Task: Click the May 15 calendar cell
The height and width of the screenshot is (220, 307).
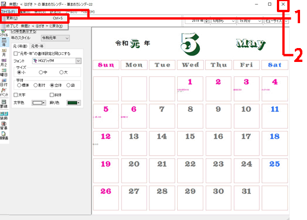Action: (190, 143)
